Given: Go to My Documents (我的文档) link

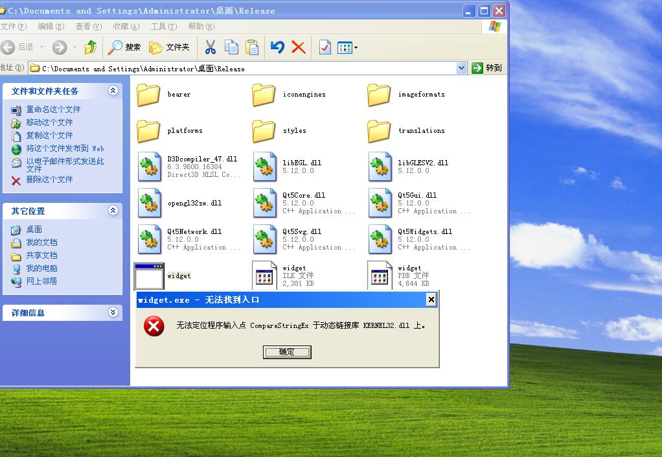Looking at the screenshot, I should coord(42,242).
